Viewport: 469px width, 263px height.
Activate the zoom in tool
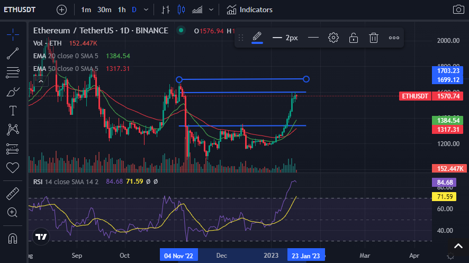click(x=12, y=213)
